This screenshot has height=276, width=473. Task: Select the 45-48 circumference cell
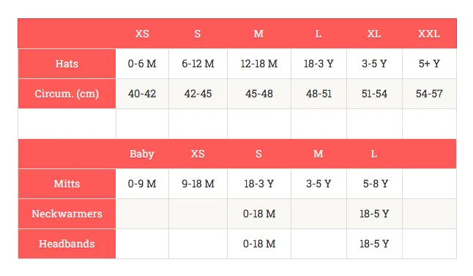pos(259,94)
